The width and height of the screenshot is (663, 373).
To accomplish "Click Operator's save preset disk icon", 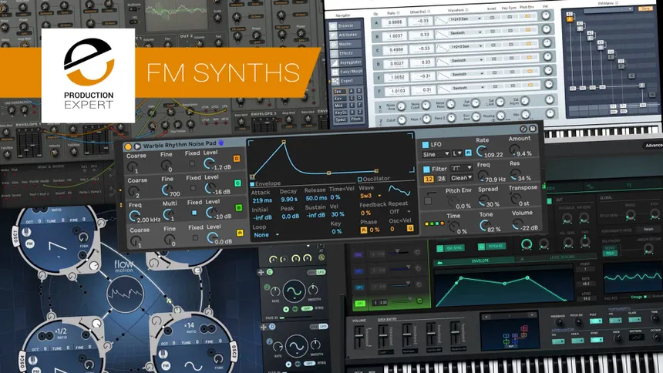I will click(x=533, y=129).
